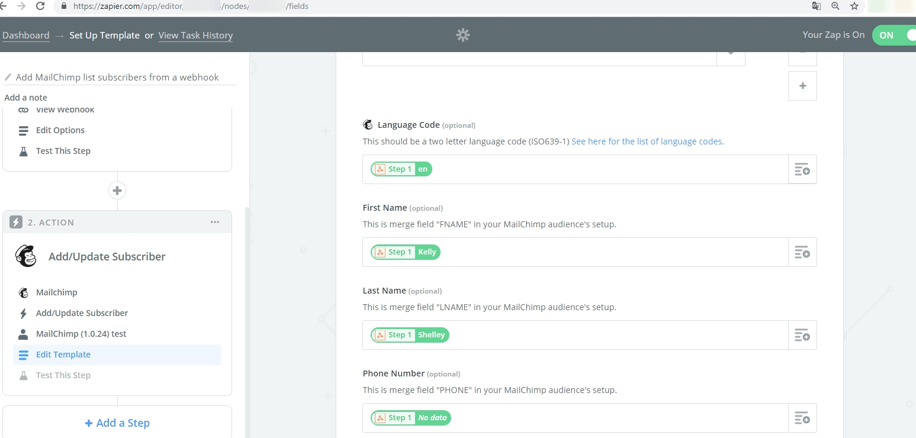This screenshot has height=438, width=916.
Task: Click the pencil icon beside Zap title
Action: coord(8,77)
